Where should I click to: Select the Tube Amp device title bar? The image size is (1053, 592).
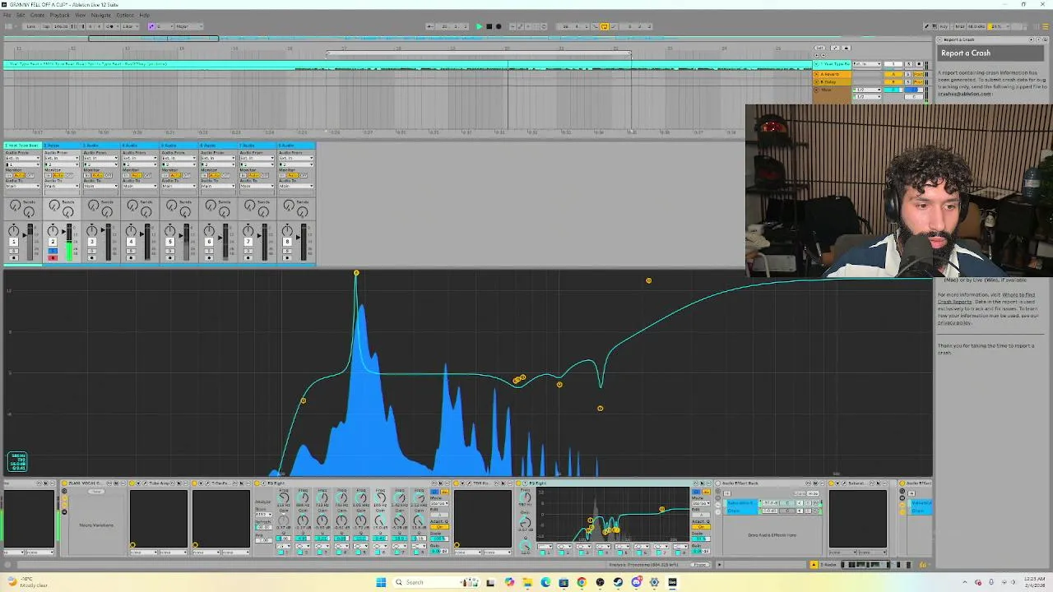pos(159,483)
